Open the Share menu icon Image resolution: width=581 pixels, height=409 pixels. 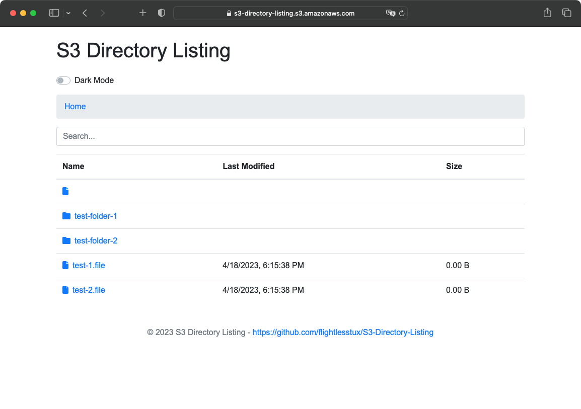(x=547, y=13)
